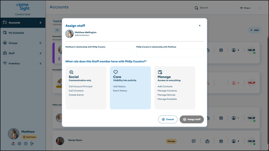Open the help question mark icon
This screenshot has width=269, height=151.
26,143
